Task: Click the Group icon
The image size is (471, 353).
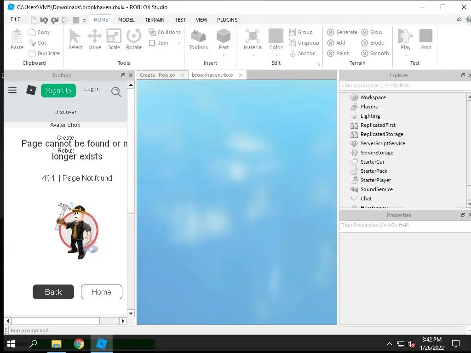Action: point(293,32)
